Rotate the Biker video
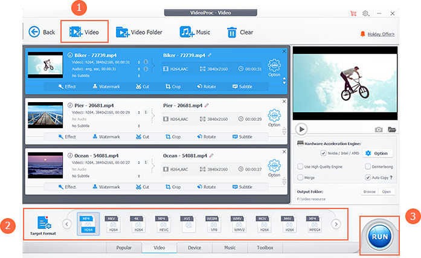Image resolution: width=421 pixels, height=258 pixels. pyautogui.click(x=207, y=86)
